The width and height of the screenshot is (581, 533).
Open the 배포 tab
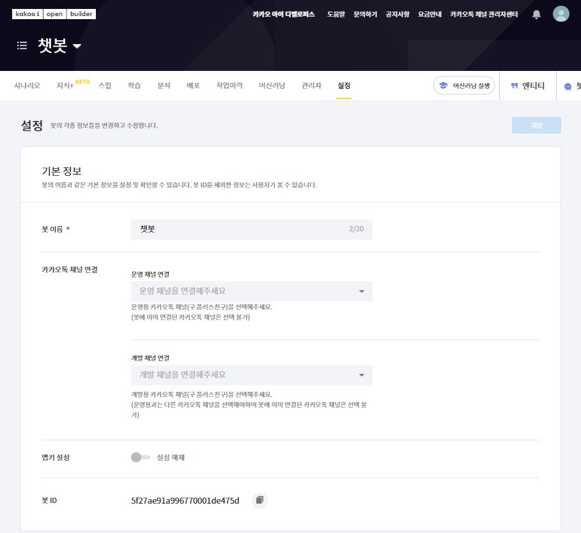click(193, 86)
